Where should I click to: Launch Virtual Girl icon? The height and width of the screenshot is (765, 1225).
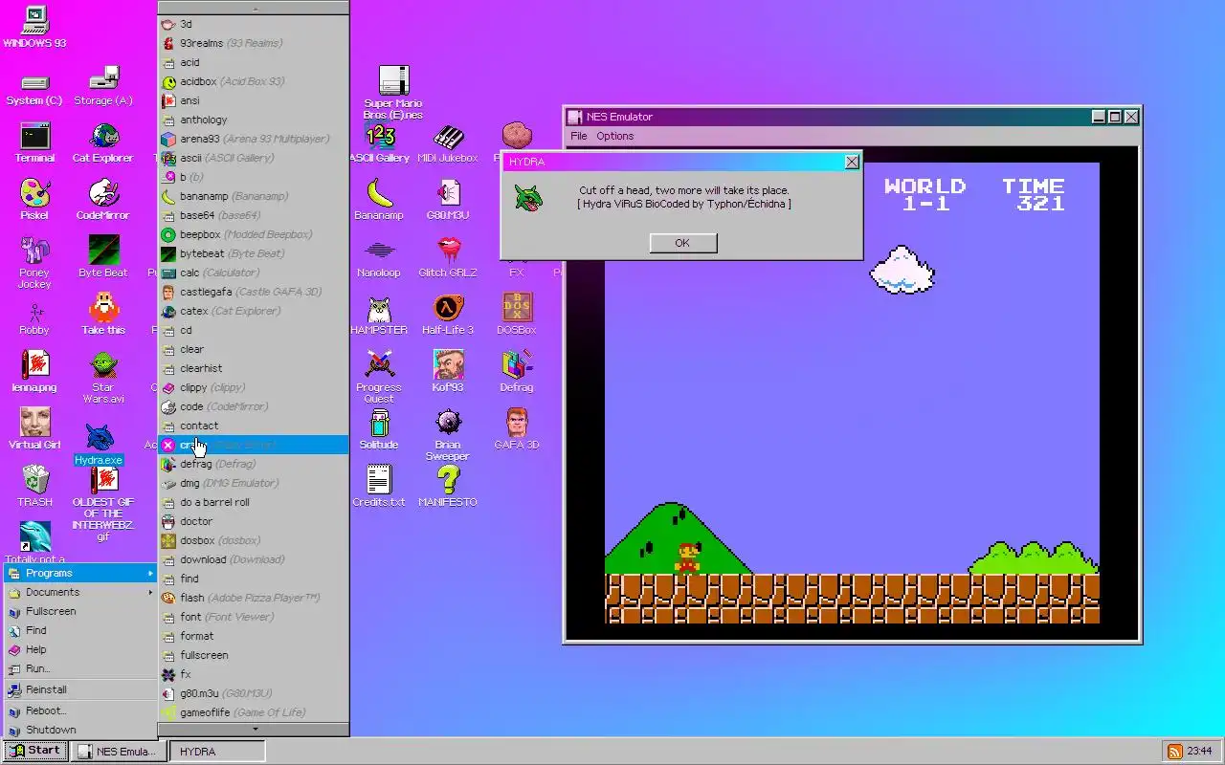coord(34,429)
